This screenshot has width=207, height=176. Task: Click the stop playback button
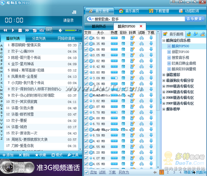(x=20, y=30)
